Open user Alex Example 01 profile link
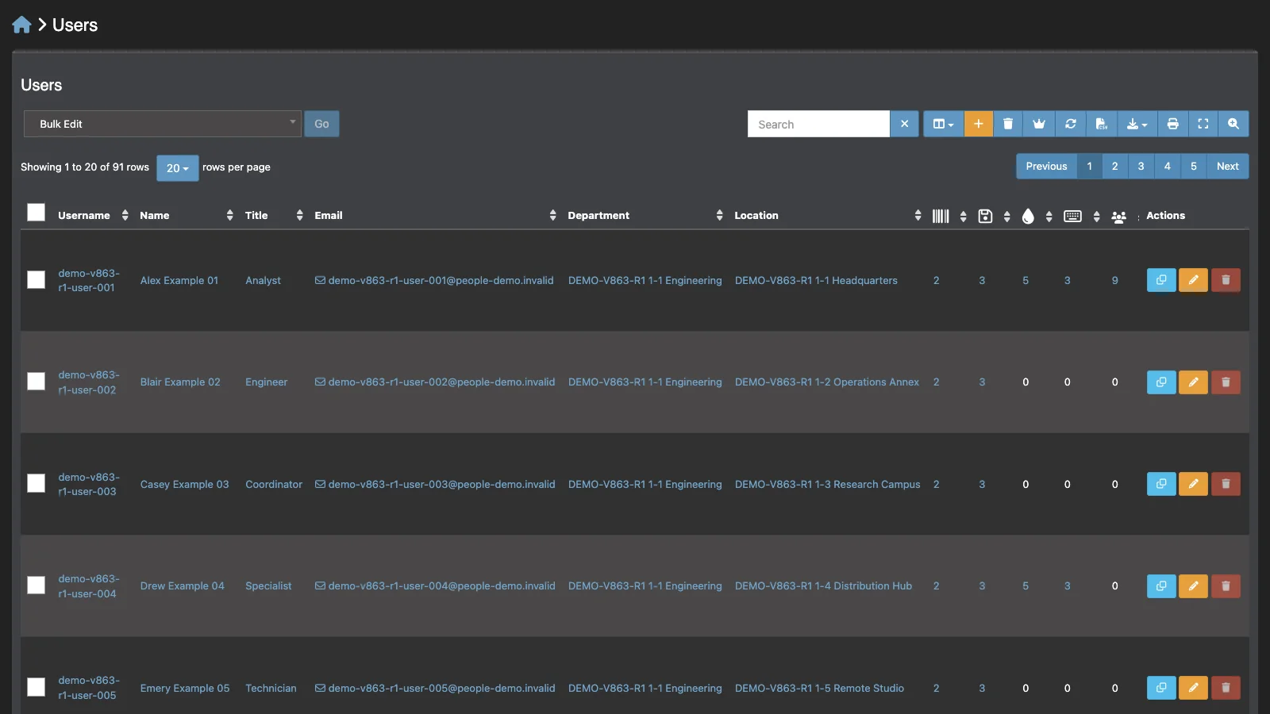The image size is (1270, 714). coord(179,281)
